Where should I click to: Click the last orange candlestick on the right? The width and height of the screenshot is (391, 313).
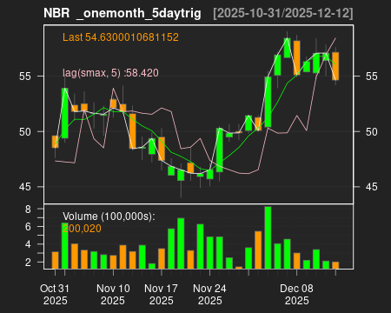(335, 66)
